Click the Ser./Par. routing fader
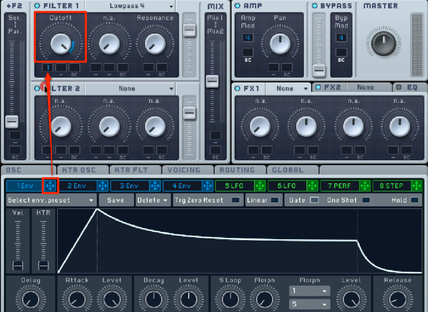The width and height of the screenshot is (428, 312). 11,121
